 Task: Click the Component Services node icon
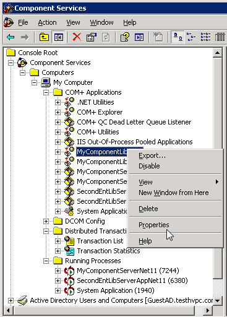coord(22,63)
